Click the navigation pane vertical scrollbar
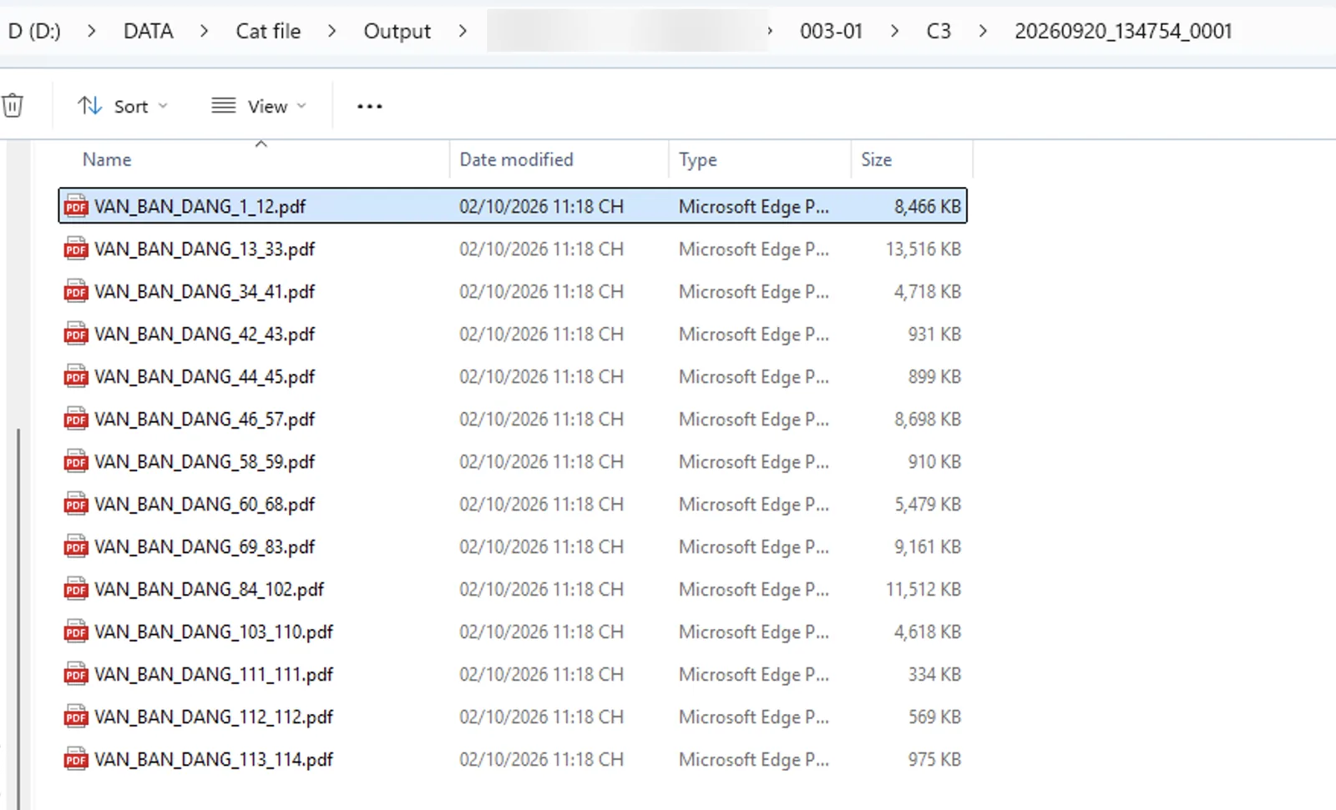 18,617
